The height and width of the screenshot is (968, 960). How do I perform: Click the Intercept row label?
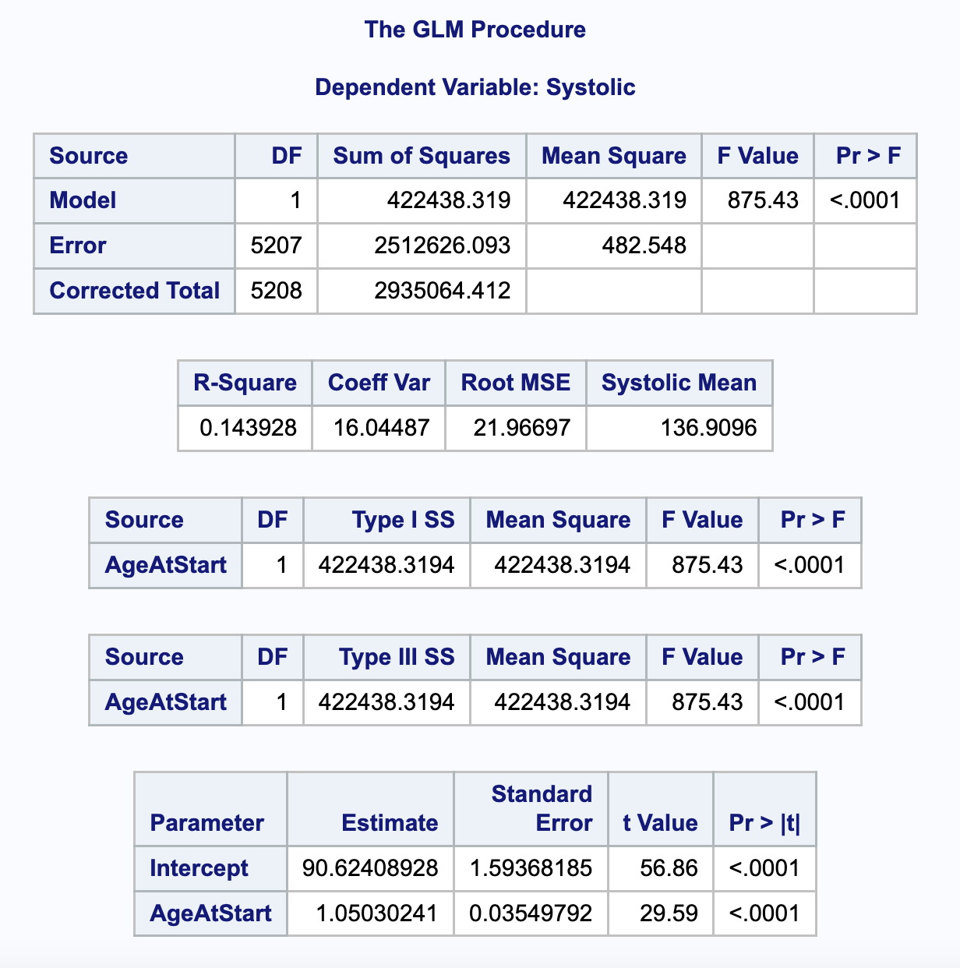199,868
